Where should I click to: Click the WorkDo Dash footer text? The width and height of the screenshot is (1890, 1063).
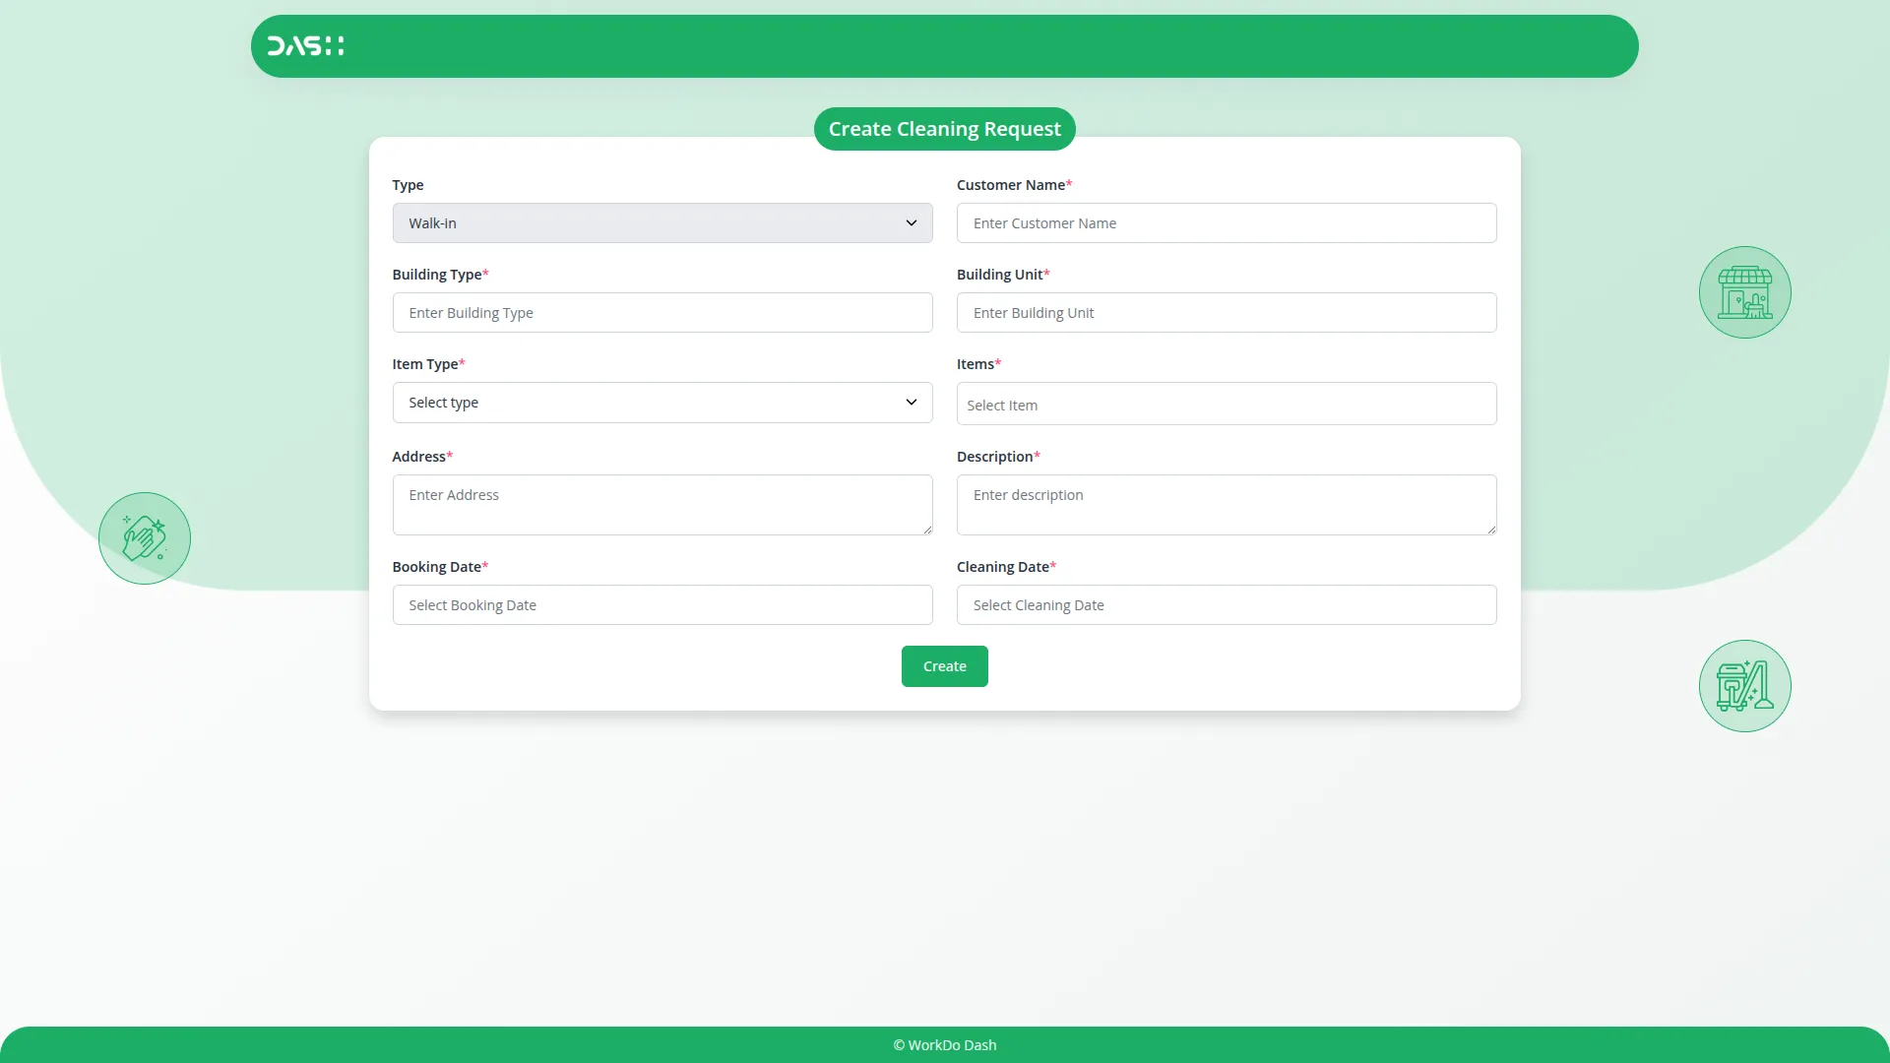944,1045
